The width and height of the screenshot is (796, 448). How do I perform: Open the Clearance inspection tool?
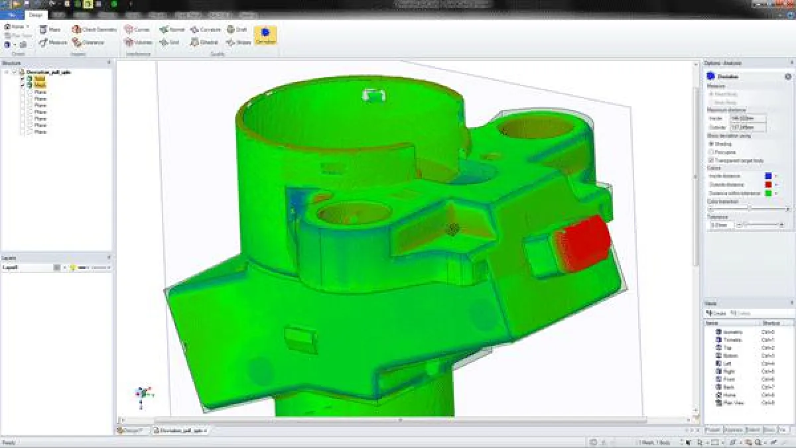pos(90,42)
